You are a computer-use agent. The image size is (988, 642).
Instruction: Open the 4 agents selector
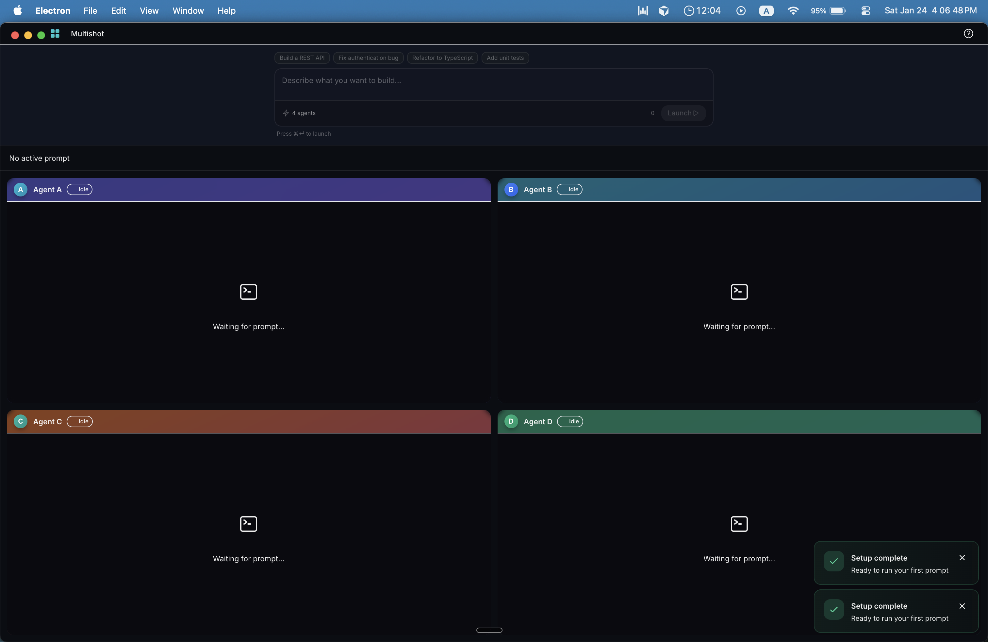[x=299, y=113]
